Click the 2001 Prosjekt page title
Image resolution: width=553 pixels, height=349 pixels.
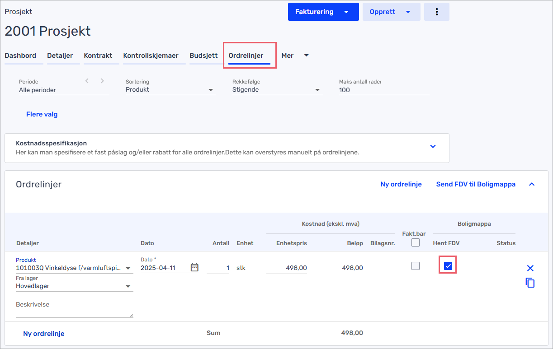click(x=47, y=31)
